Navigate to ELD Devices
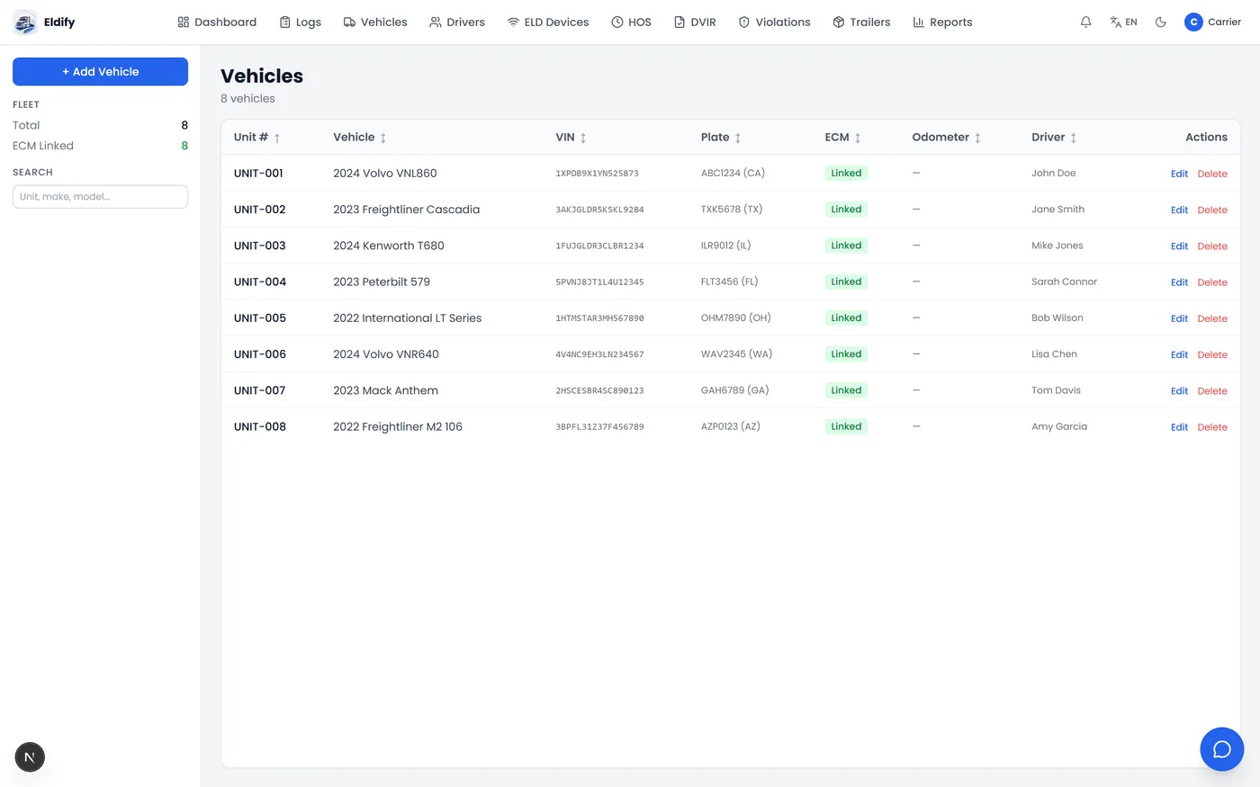The height and width of the screenshot is (787, 1260). coord(548,22)
